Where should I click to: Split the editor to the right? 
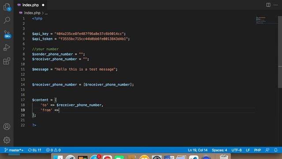point(268,5)
